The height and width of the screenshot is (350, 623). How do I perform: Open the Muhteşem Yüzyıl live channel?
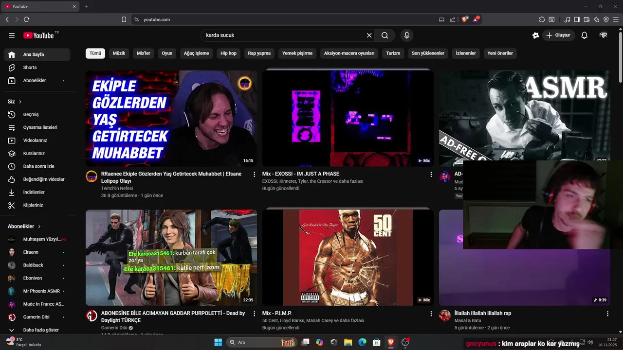[37, 239]
